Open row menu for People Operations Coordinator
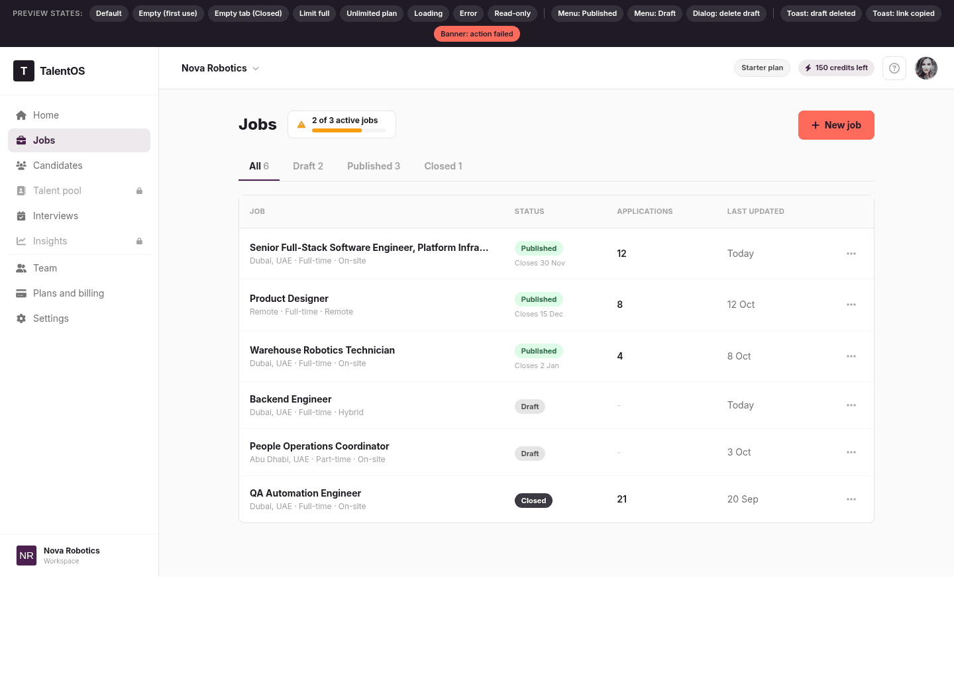This screenshot has width=954, height=678. (851, 452)
